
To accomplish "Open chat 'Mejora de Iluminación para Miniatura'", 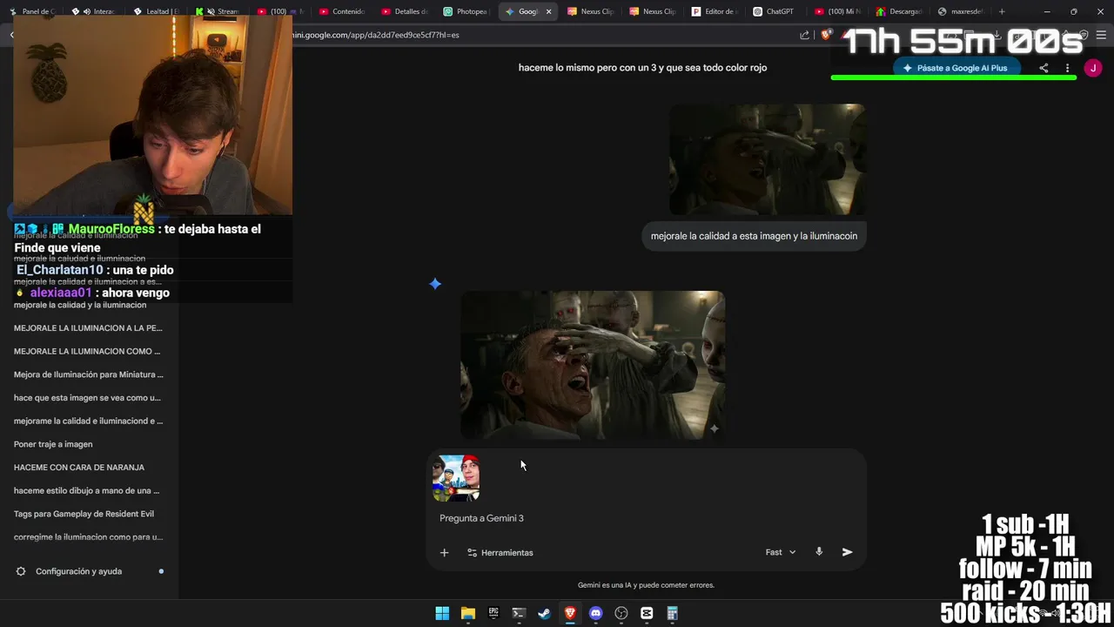I will coord(88,374).
